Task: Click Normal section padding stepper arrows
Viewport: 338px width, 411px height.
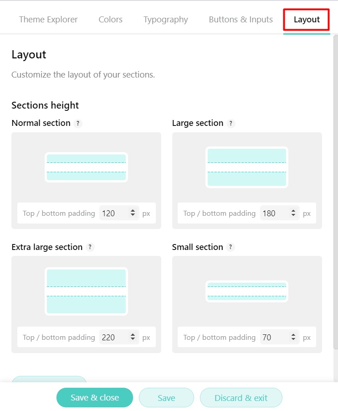Action: click(133, 213)
